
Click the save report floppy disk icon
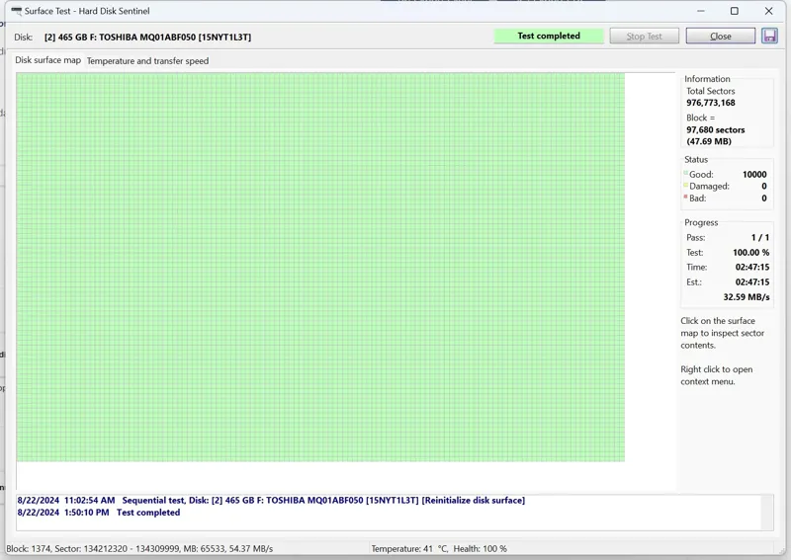coord(770,36)
